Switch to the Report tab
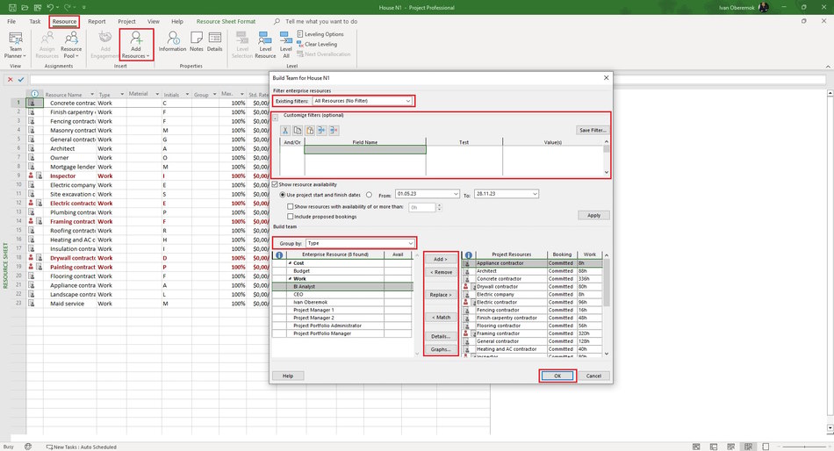 97,21
